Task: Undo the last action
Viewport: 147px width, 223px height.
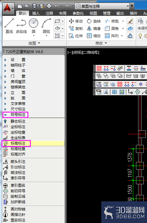Action: click(57, 6)
